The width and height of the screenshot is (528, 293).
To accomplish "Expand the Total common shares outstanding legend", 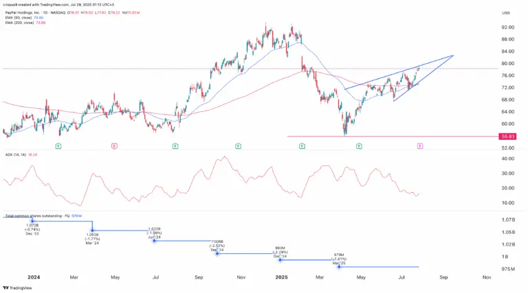I will tap(43, 216).
